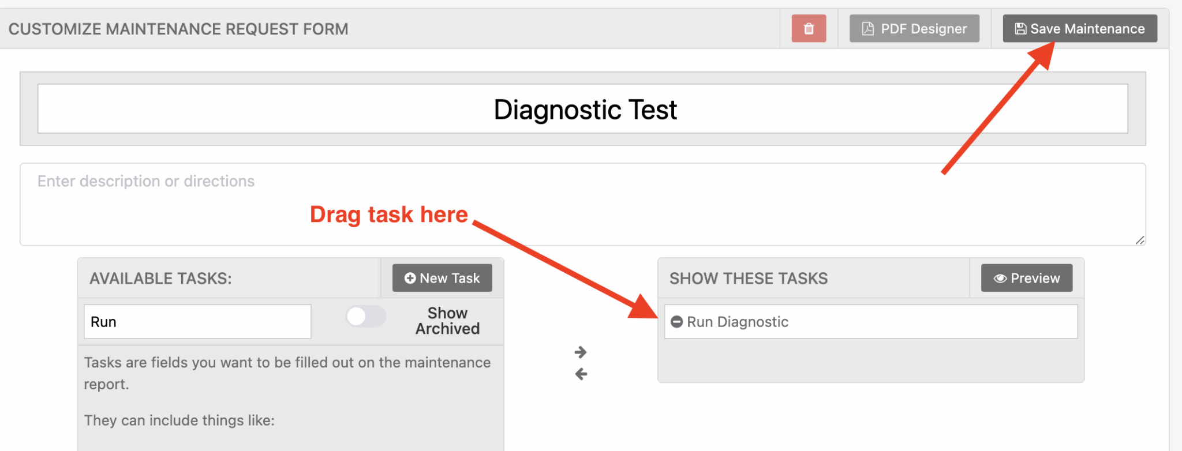This screenshot has width=1182, height=451.
Task: Click the Diagnostic Test title field
Action: click(x=582, y=109)
